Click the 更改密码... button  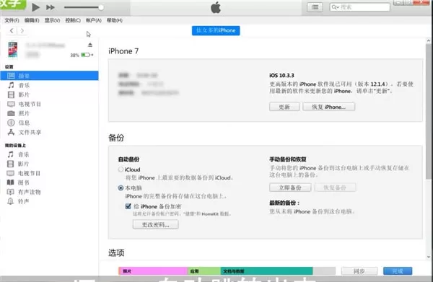(x=155, y=224)
